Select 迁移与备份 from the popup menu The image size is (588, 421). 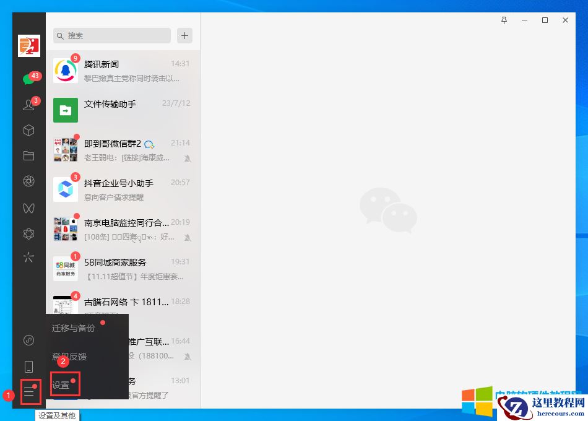pos(72,328)
